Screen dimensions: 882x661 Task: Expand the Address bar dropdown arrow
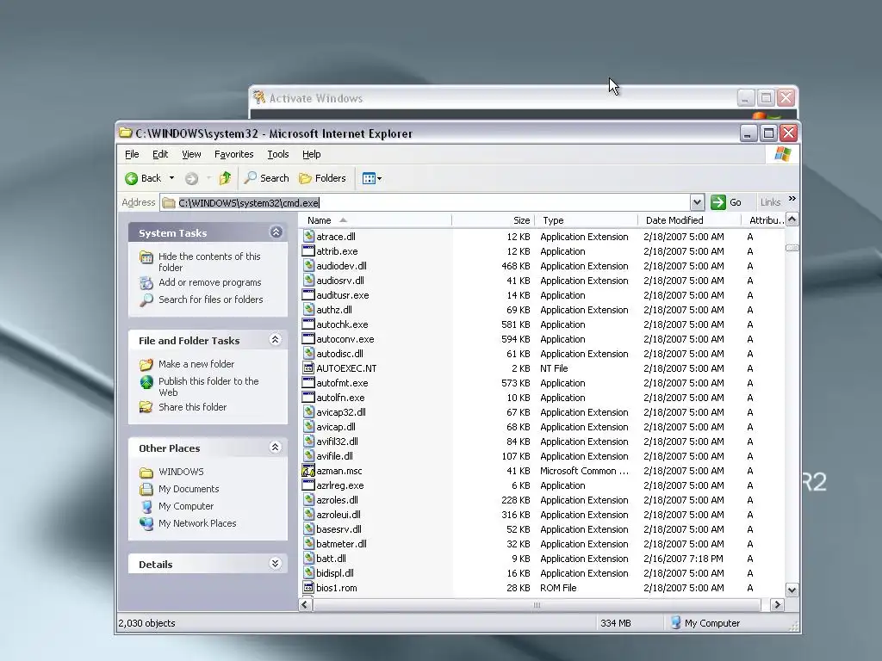(697, 202)
